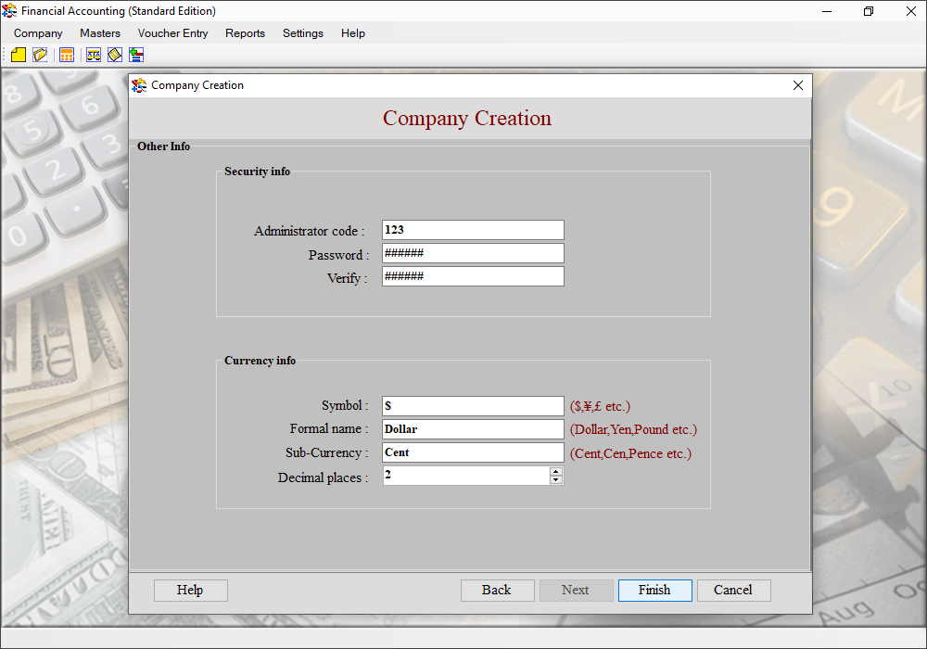Click the "Administrator code :" label
The image size is (927, 649).
click(310, 231)
